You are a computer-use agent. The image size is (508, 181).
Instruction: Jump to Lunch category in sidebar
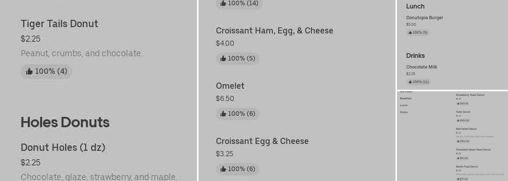click(404, 105)
